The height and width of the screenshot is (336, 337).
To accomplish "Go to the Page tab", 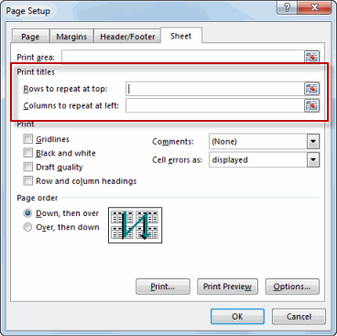I will click(30, 37).
